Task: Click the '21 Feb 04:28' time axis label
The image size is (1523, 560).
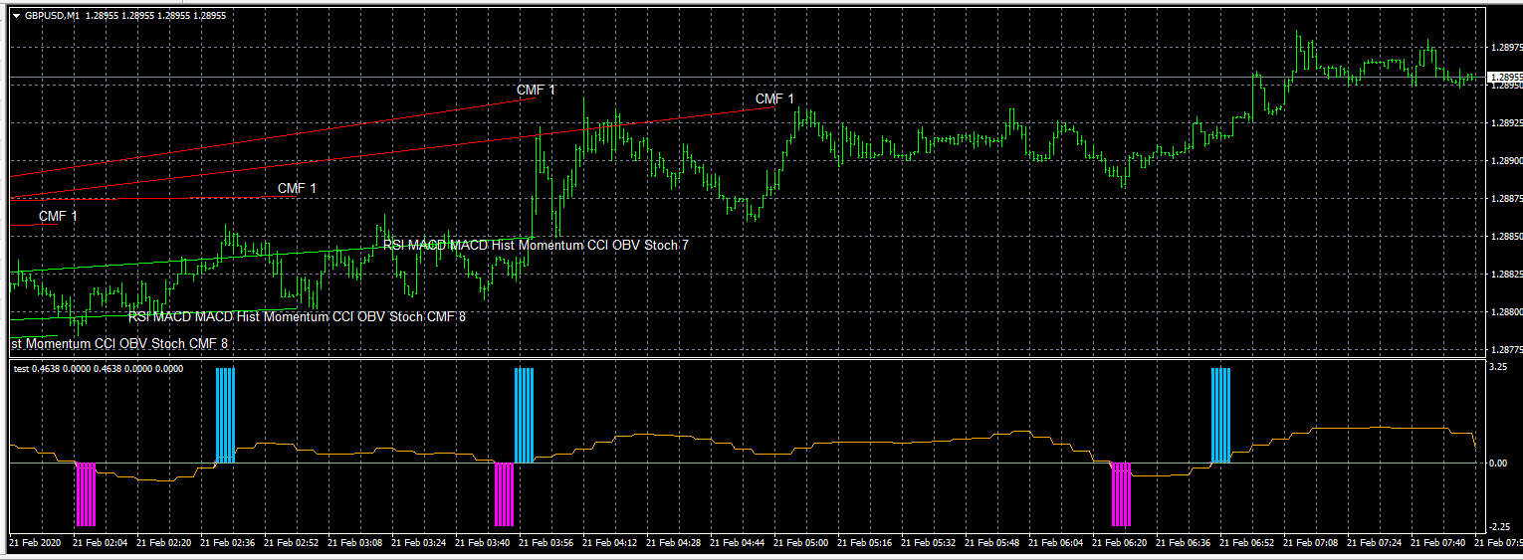Action: click(x=674, y=543)
